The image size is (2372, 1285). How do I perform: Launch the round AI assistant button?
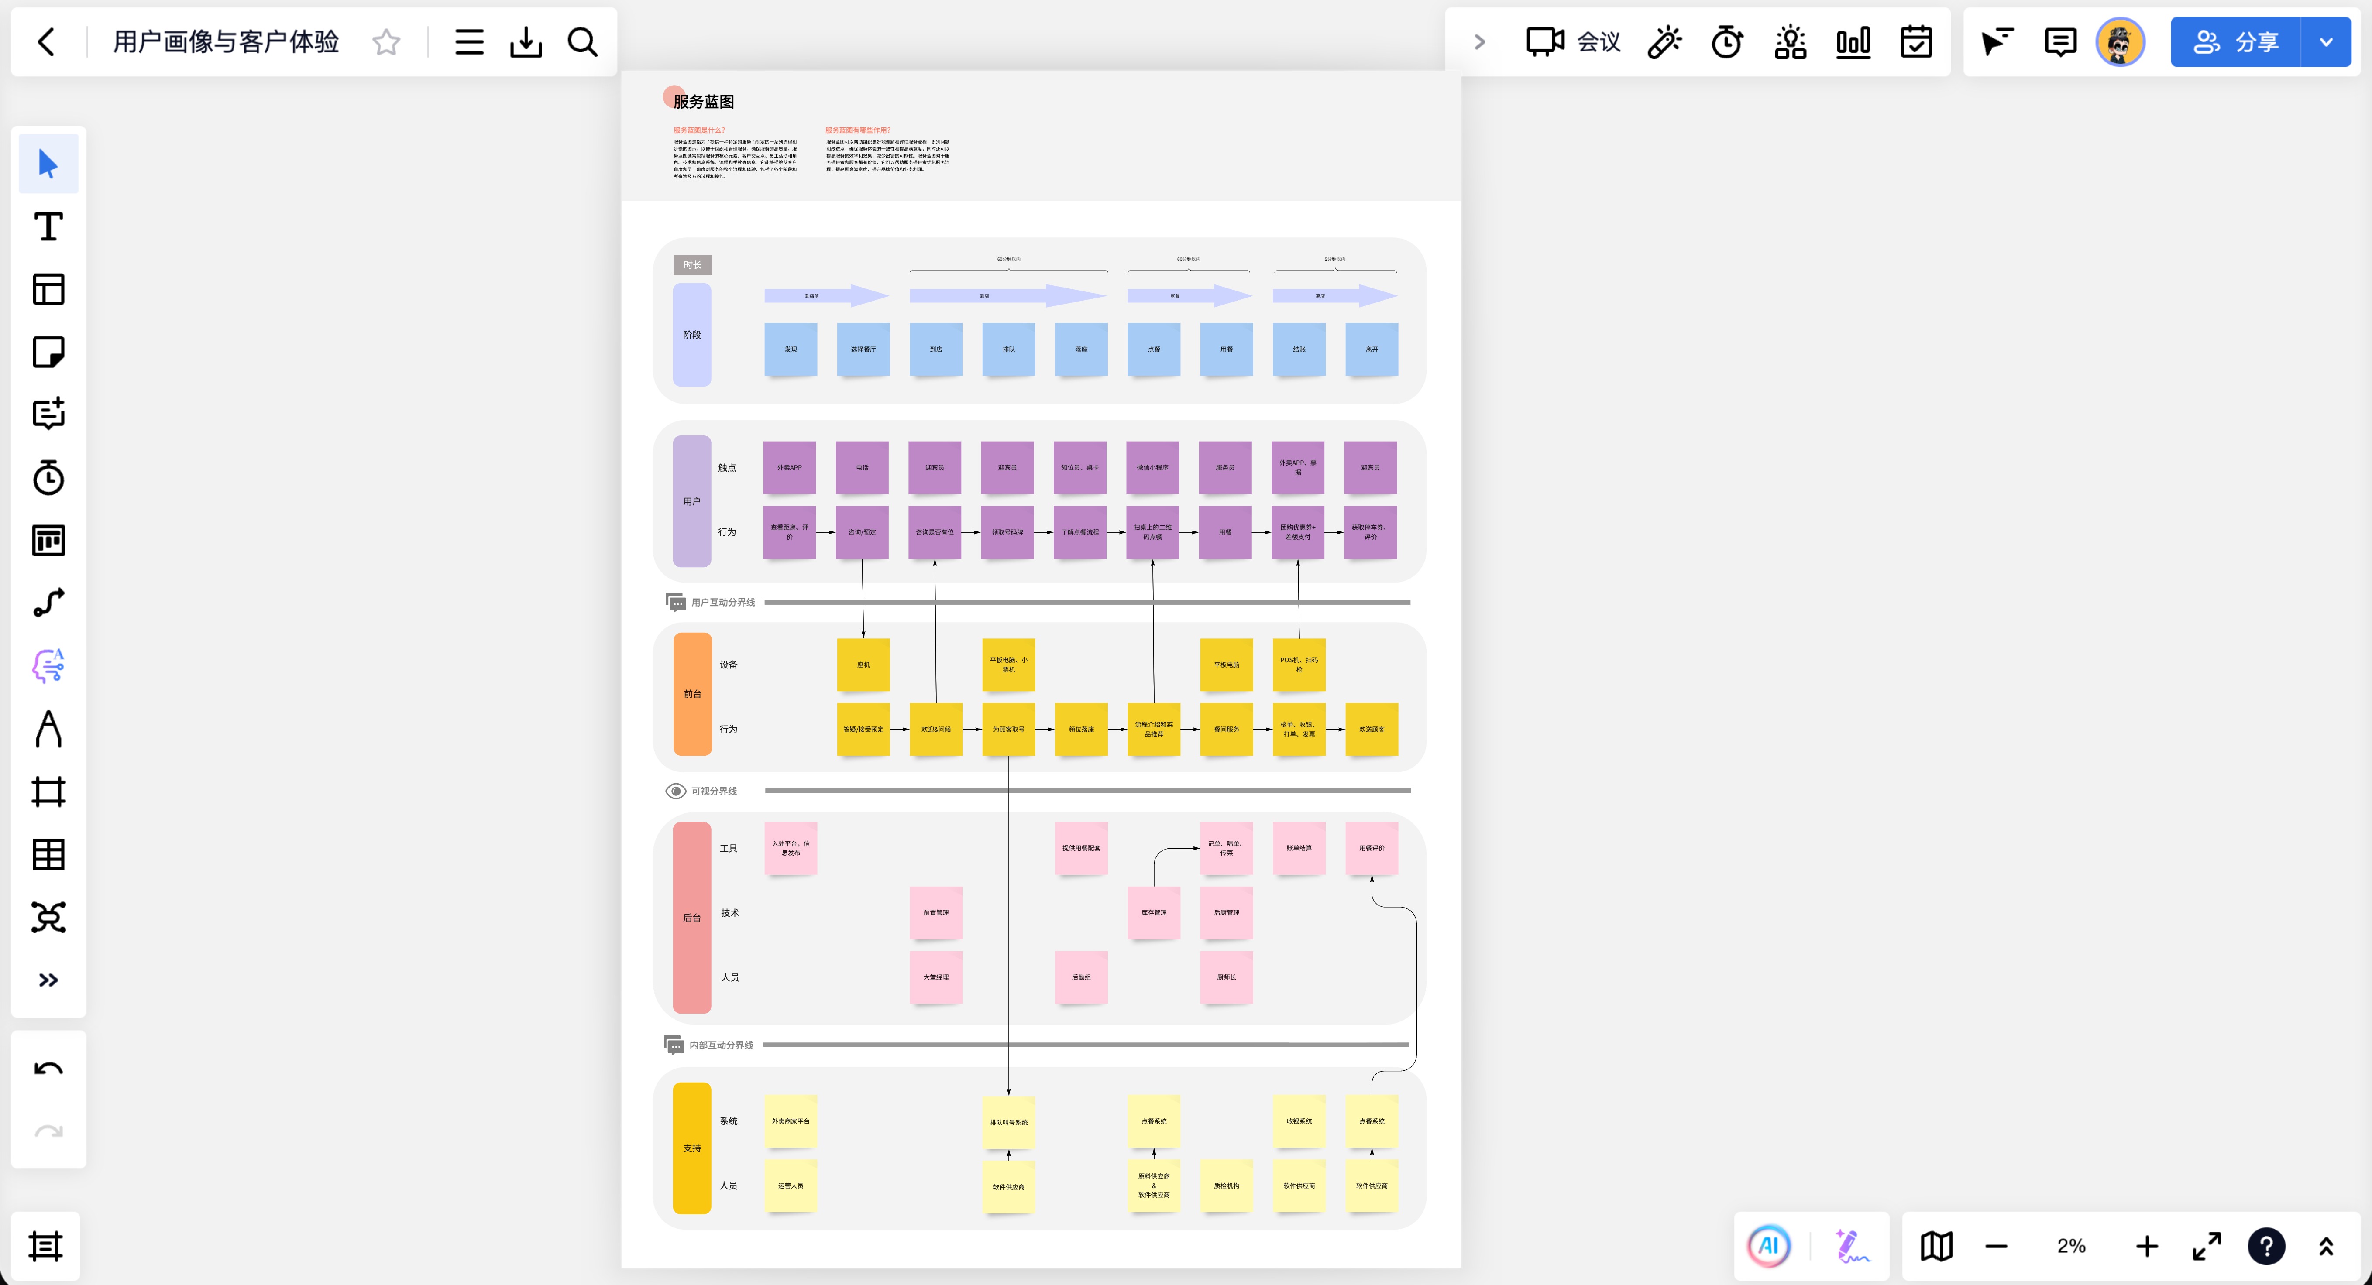[1769, 1246]
